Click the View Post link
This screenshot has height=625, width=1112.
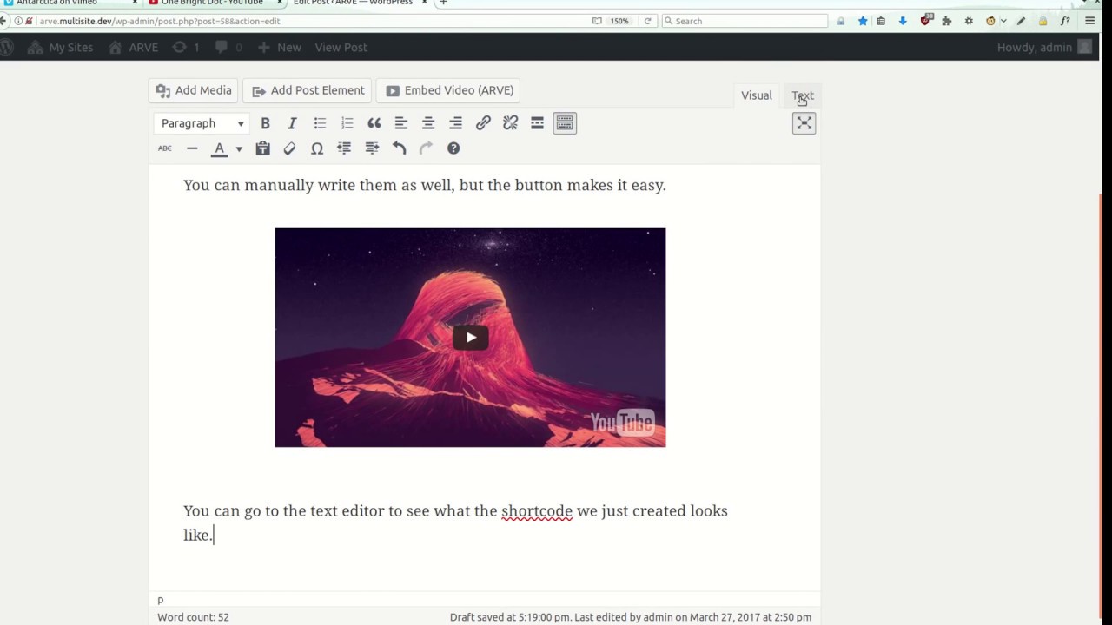341,47
